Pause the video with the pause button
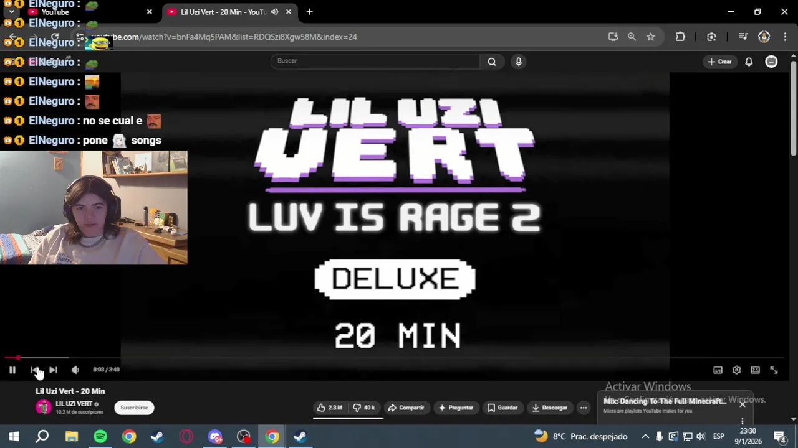This screenshot has width=798, height=448. point(12,370)
